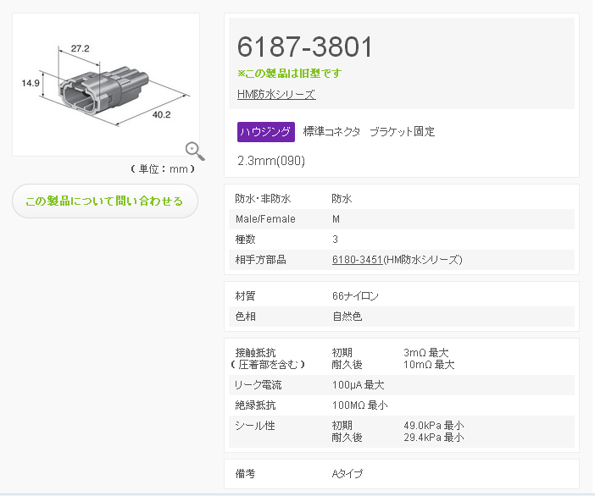Open the HM防水シリーズ series link

pyautogui.click(x=276, y=95)
